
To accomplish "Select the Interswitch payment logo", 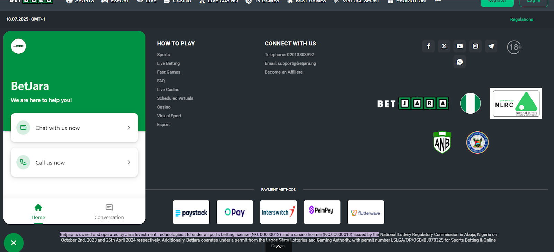I will coord(278,212).
